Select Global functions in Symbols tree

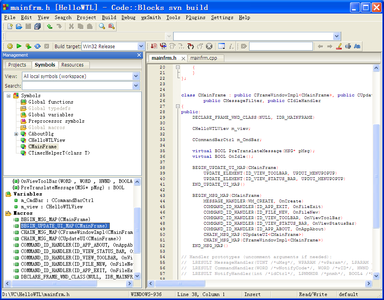(51, 102)
